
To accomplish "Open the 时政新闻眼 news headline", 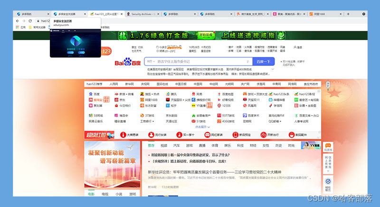I will pos(190,155).
